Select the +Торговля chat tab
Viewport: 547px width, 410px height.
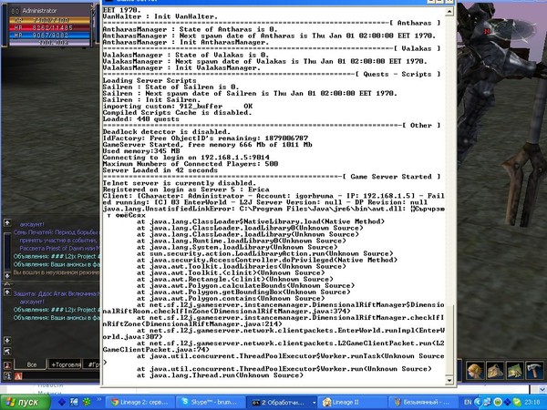coord(66,364)
